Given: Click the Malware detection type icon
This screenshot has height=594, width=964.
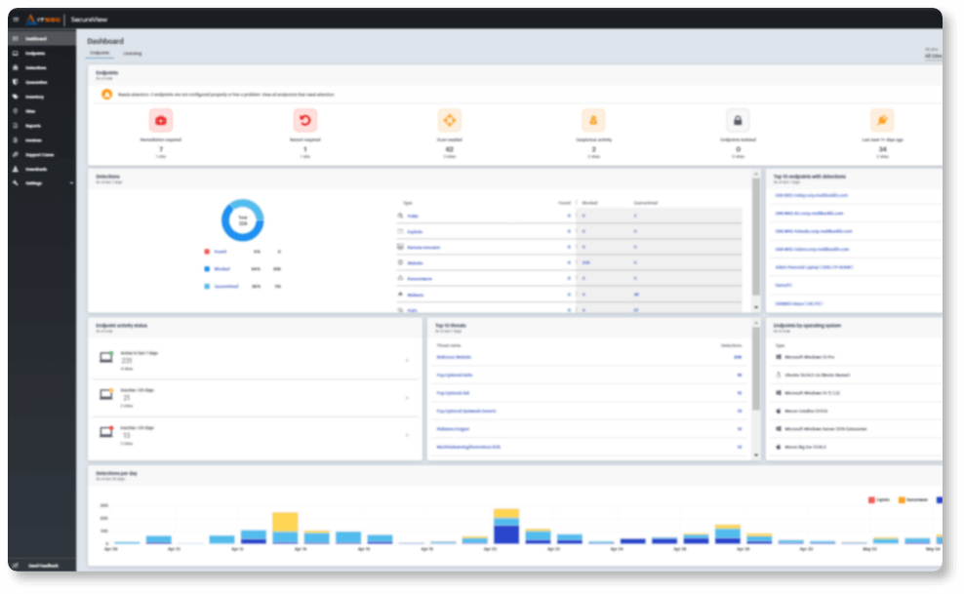Looking at the screenshot, I should point(400,295).
